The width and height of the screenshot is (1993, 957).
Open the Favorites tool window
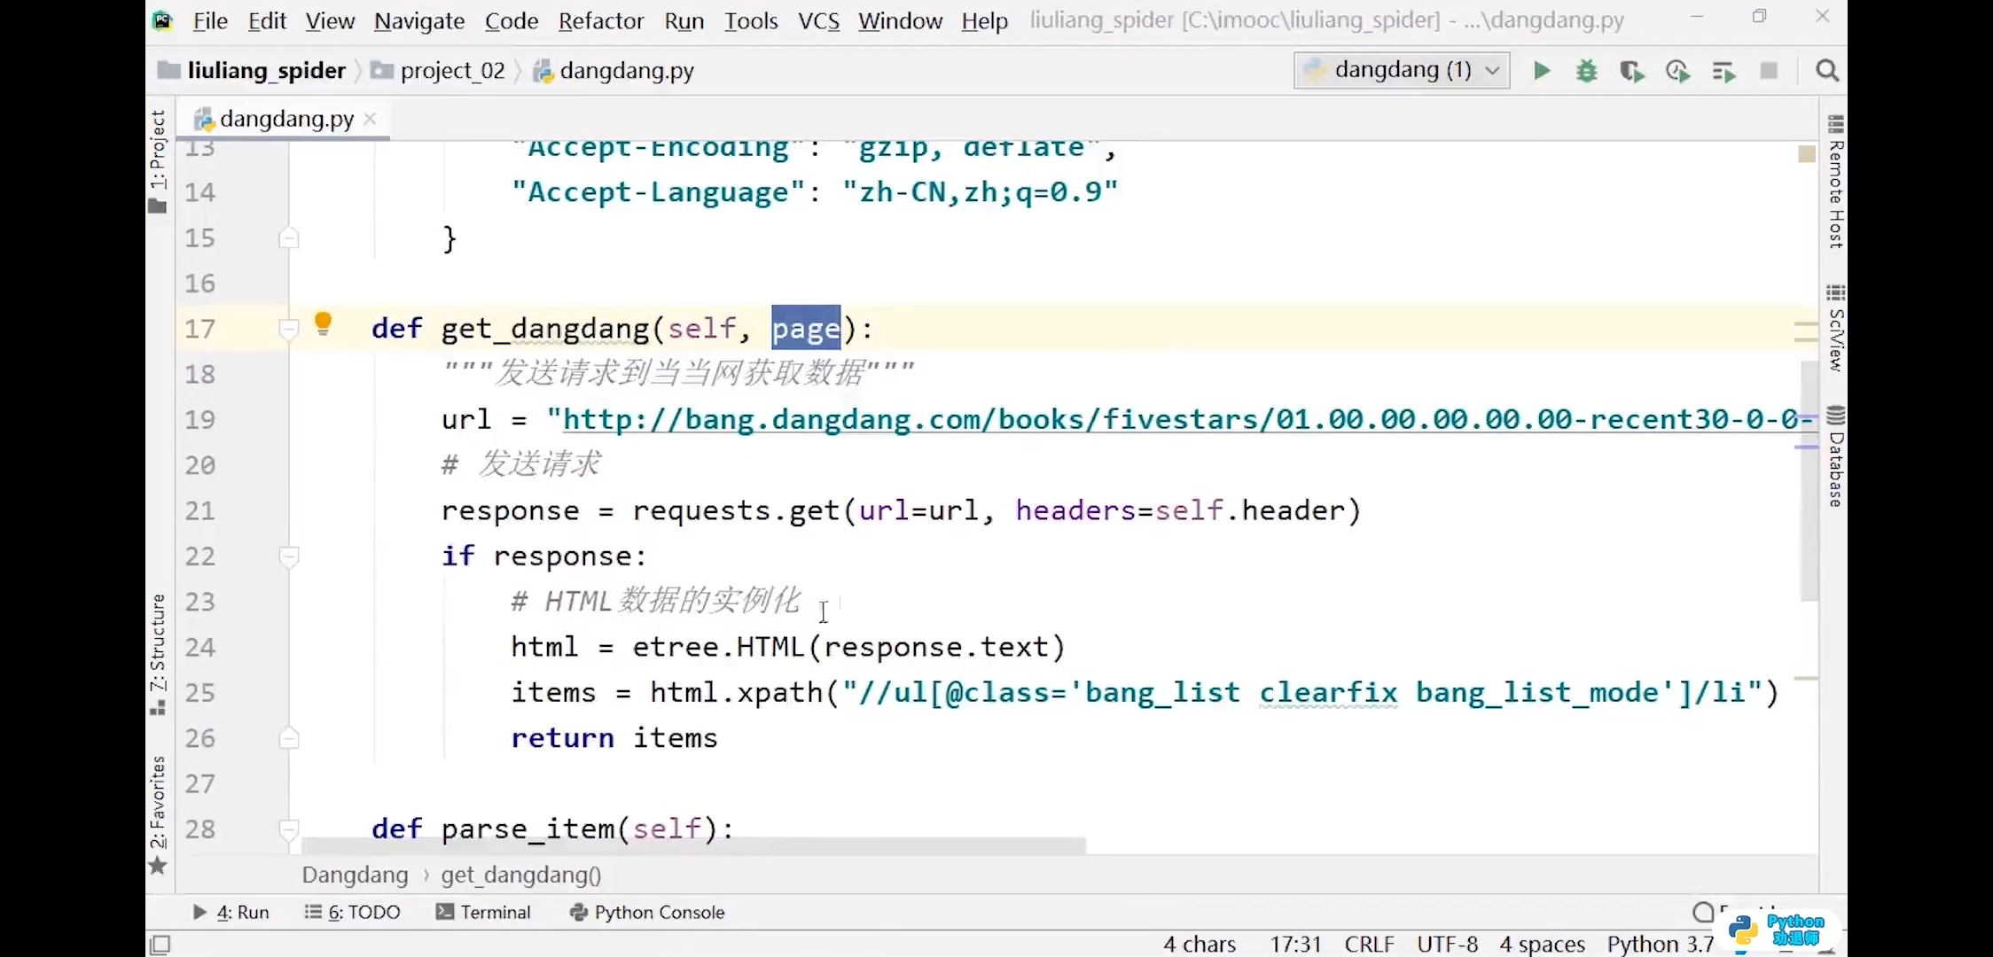click(x=158, y=815)
